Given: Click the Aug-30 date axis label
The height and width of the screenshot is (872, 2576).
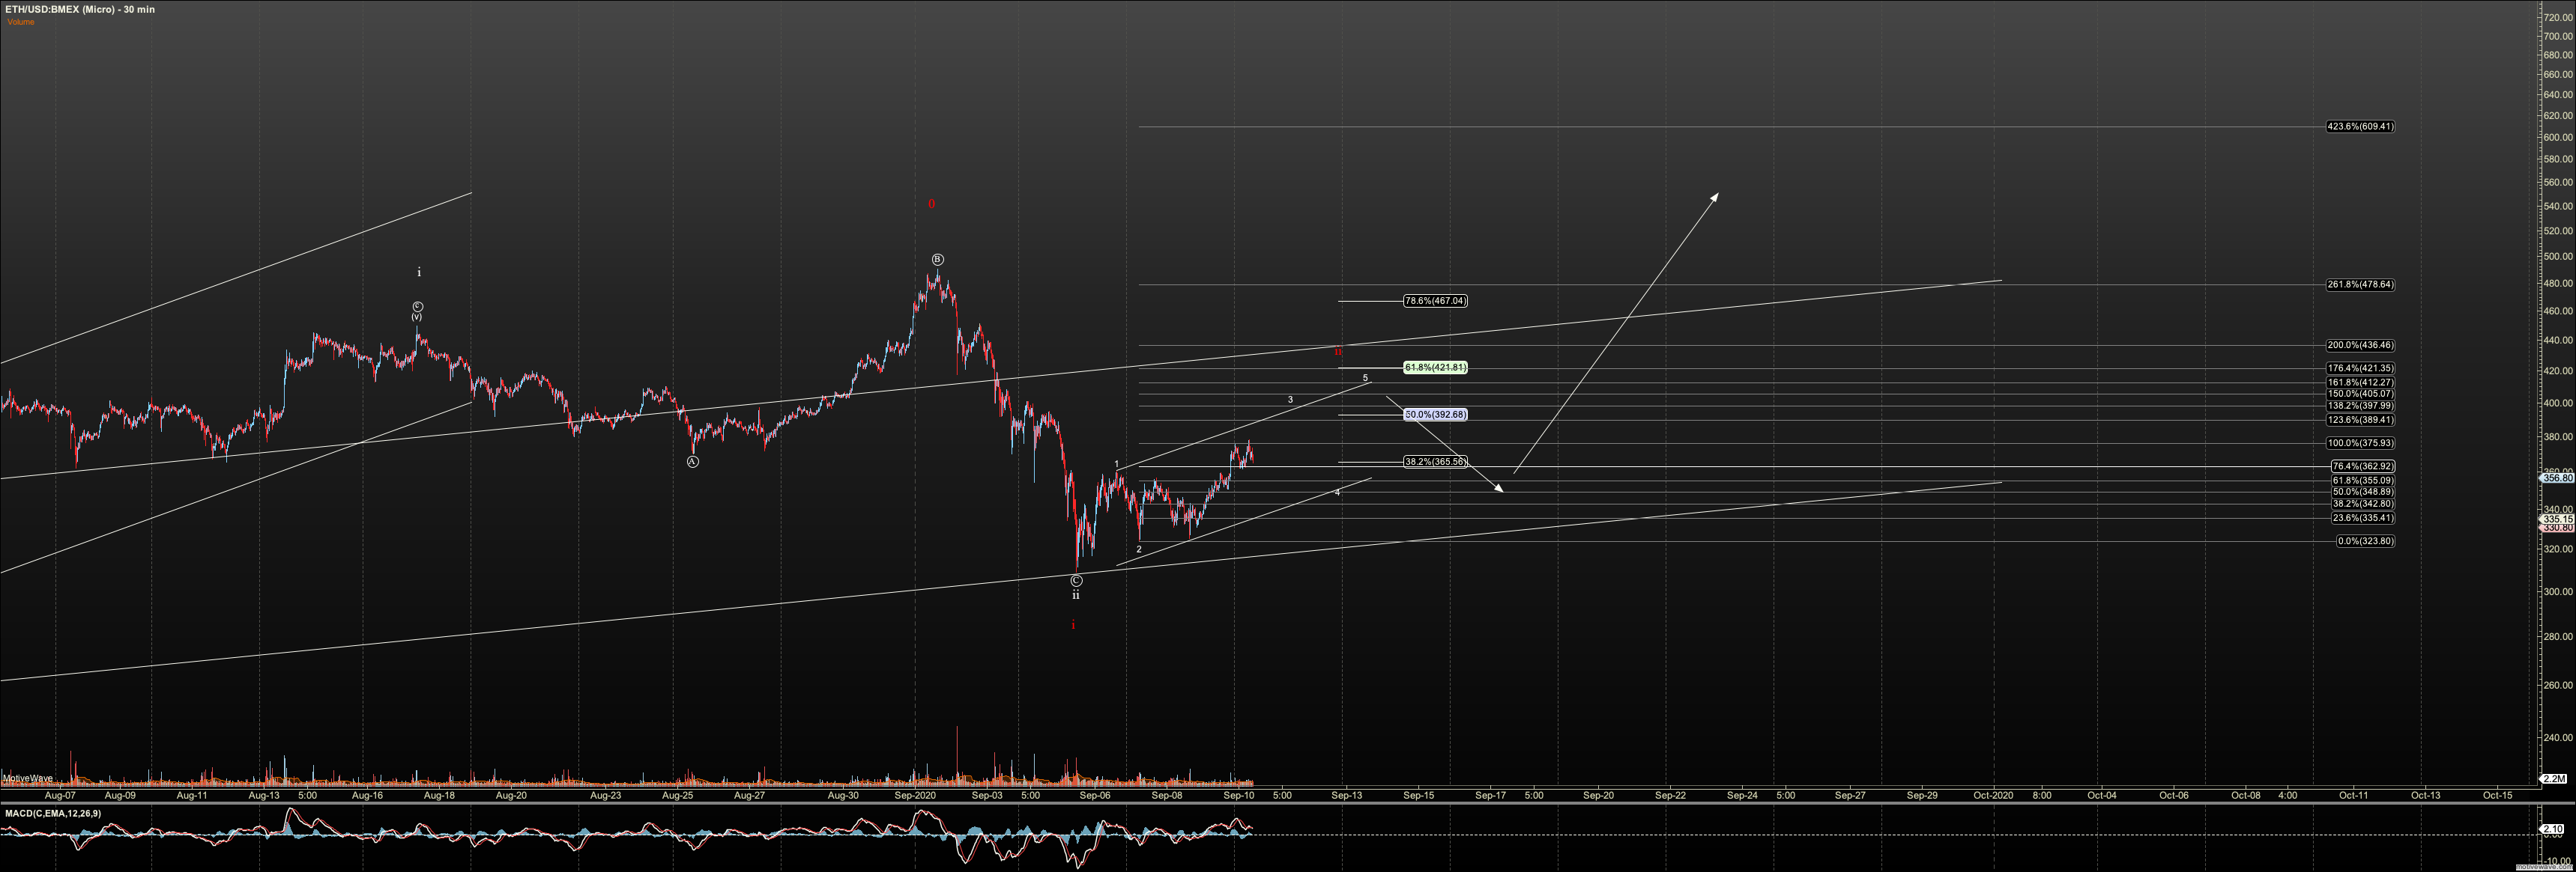Looking at the screenshot, I should pyautogui.click(x=843, y=796).
